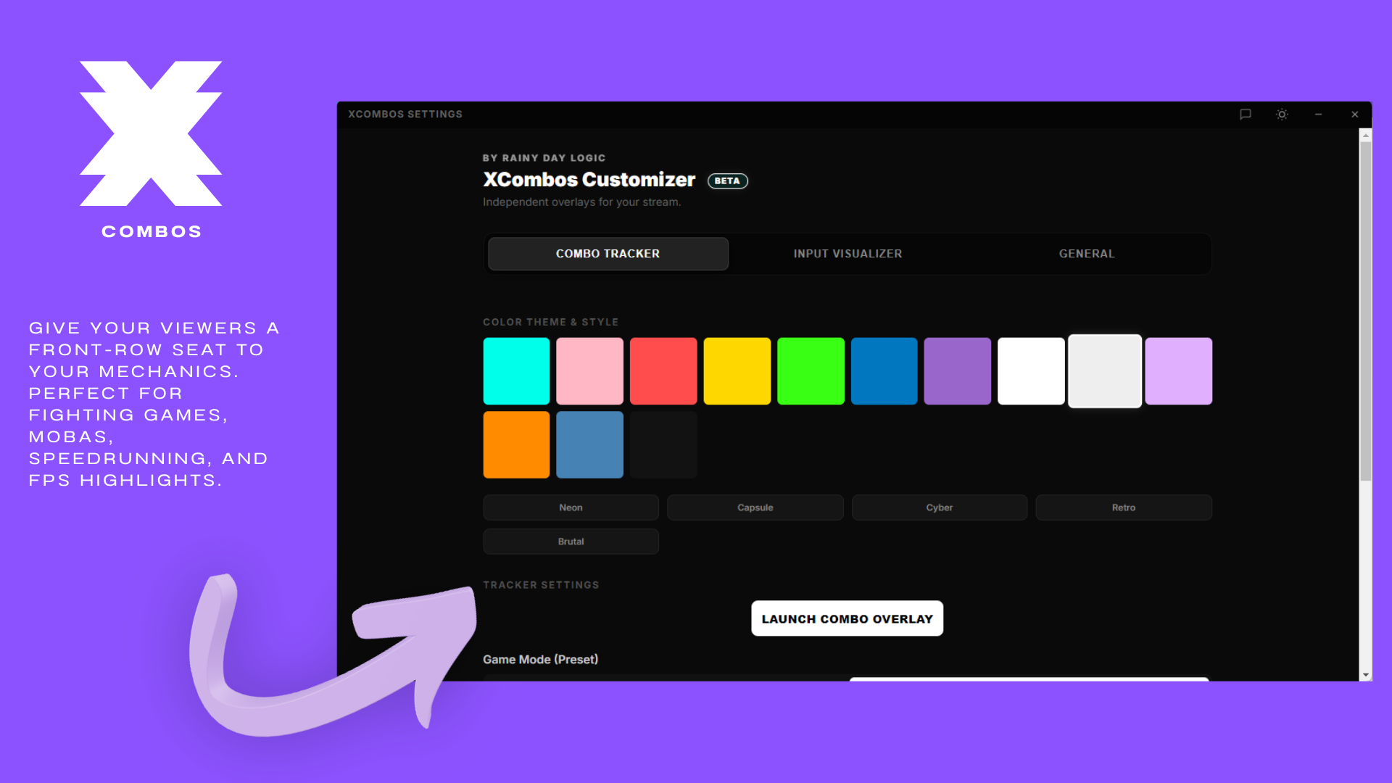Minimize the XCombos Settings window
The height and width of the screenshot is (783, 1392).
tap(1318, 114)
